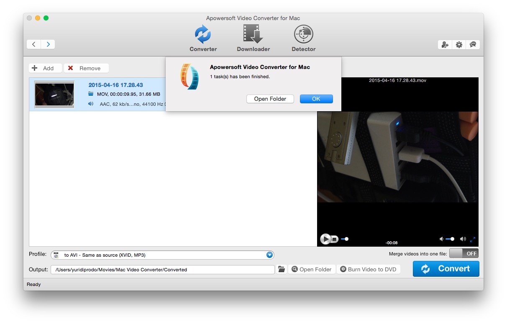Open the registration key icon
This screenshot has height=324, width=507.
(x=445, y=45)
